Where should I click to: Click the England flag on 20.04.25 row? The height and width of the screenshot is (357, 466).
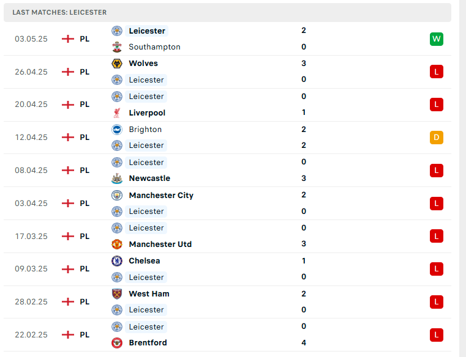coord(68,105)
